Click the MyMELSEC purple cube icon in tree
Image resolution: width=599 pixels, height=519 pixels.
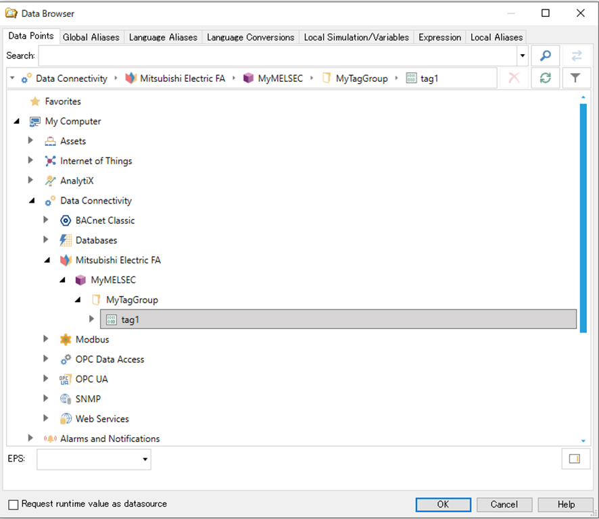80,280
